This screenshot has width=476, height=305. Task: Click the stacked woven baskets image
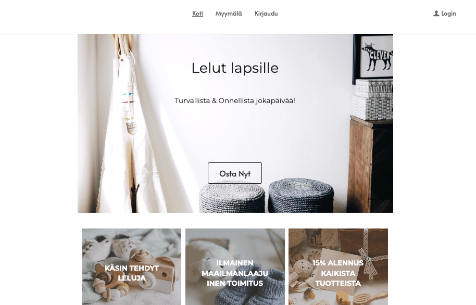pos(372,99)
